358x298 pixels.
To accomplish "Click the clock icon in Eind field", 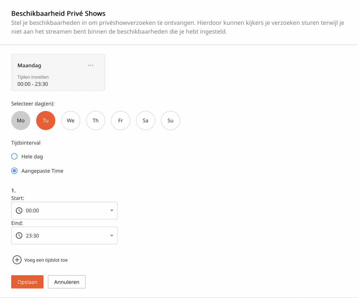I will click(x=19, y=236).
